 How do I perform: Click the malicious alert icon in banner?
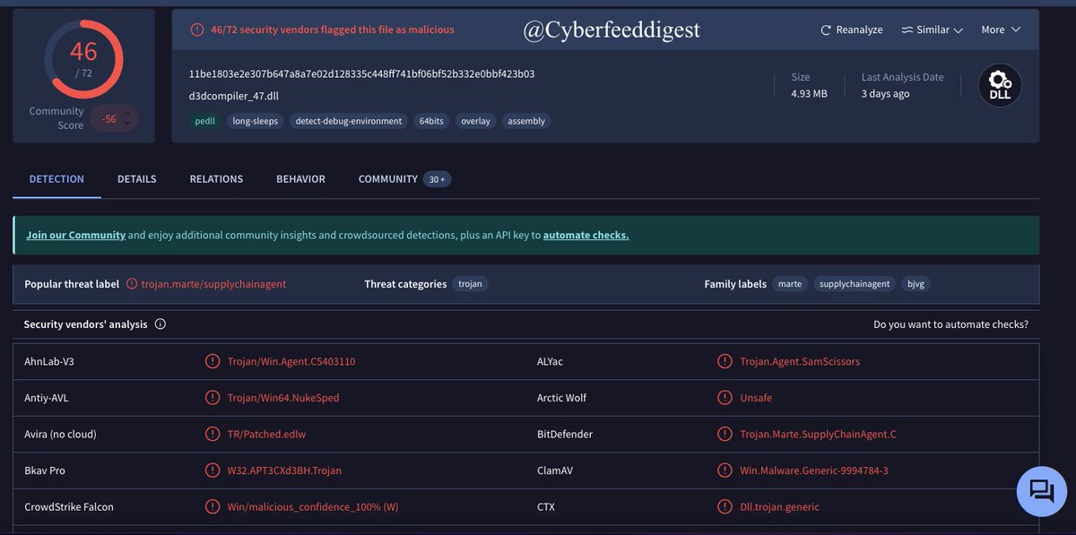tap(197, 30)
